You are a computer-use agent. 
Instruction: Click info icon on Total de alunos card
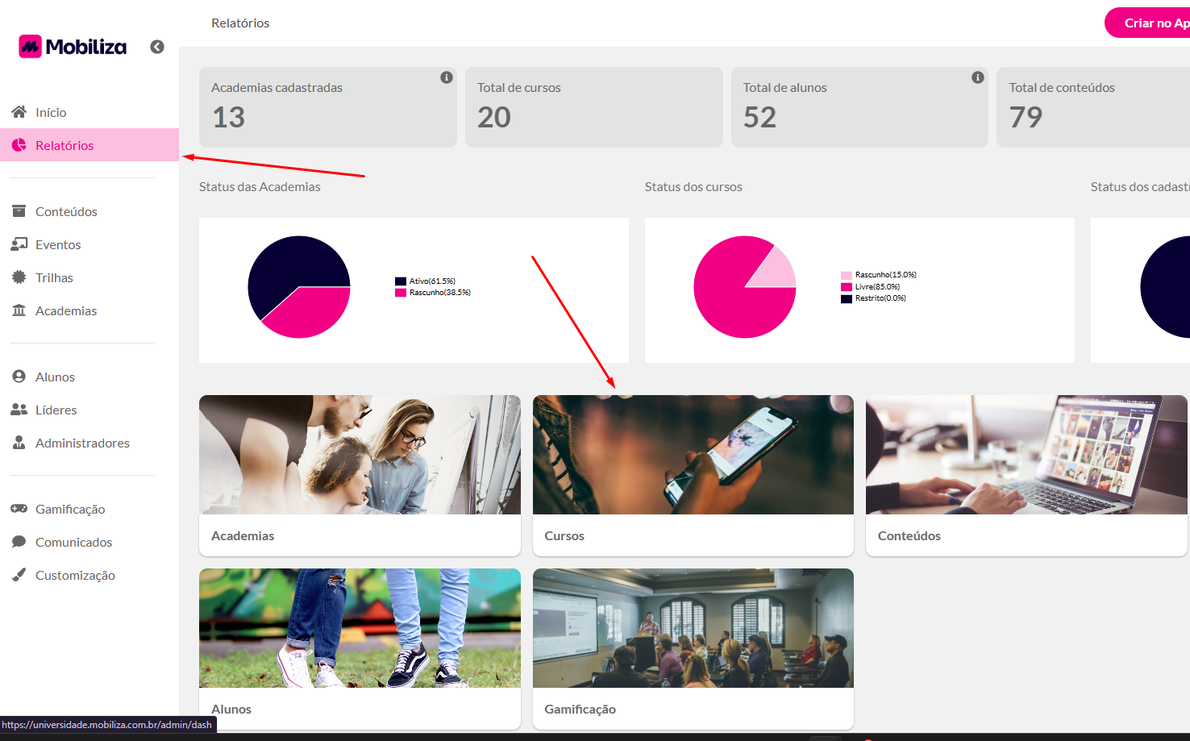coord(977,77)
